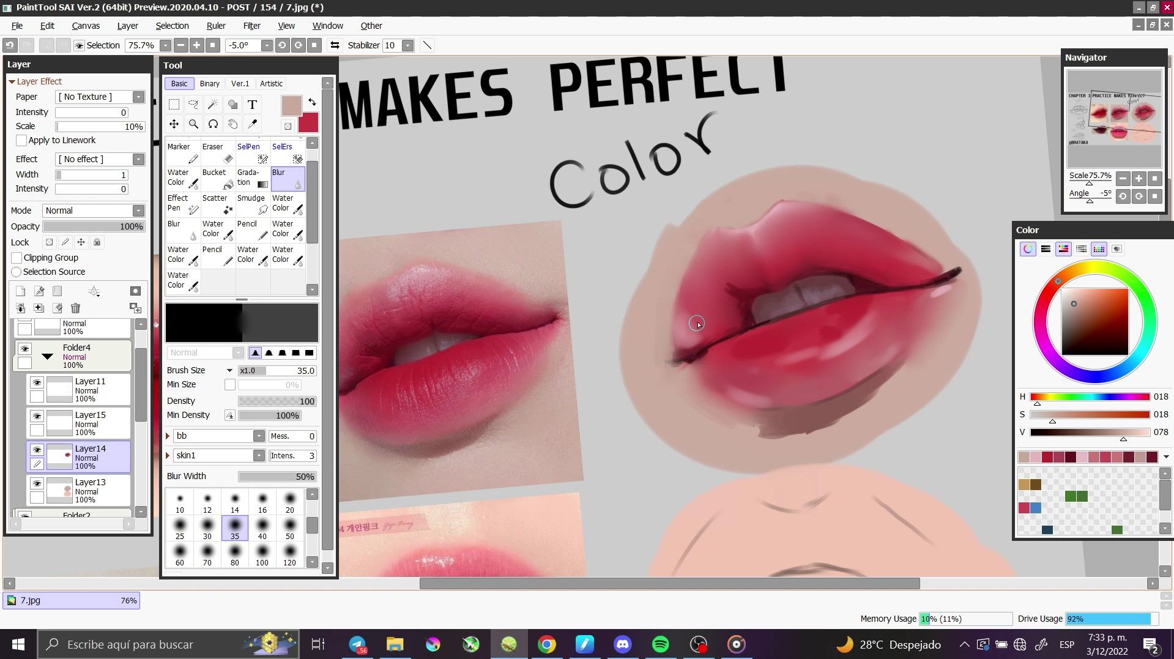Open the Ruler menu
Image resolution: width=1174 pixels, height=659 pixels.
coord(216,26)
